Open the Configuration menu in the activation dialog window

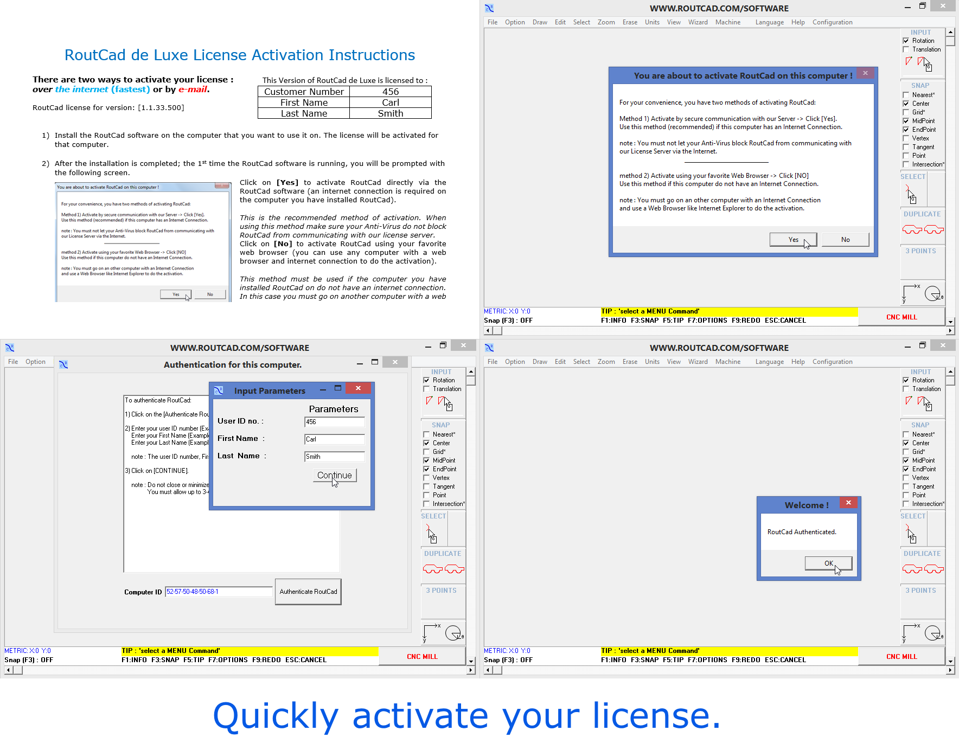click(832, 22)
